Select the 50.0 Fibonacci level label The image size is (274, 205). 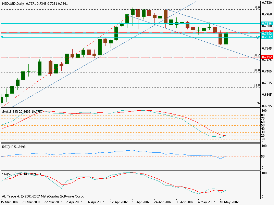tap(256, 70)
